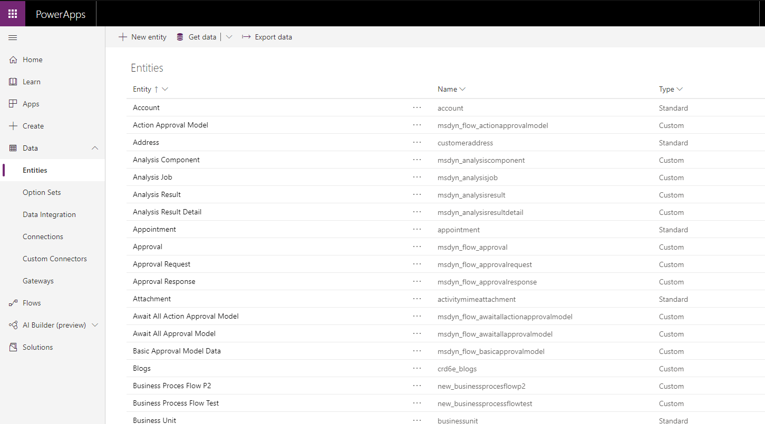Image resolution: width=765 pixels, height=424 pixels.
Task: Click the PowerApps title link
Action: click(x=61, y=15)
